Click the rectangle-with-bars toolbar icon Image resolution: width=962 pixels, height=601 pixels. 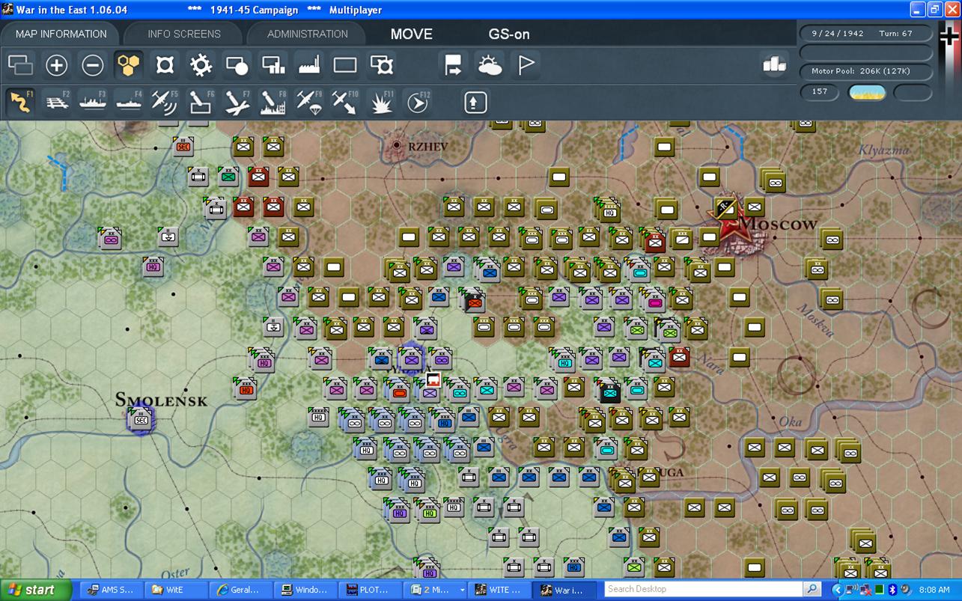(x=273, y=65)
